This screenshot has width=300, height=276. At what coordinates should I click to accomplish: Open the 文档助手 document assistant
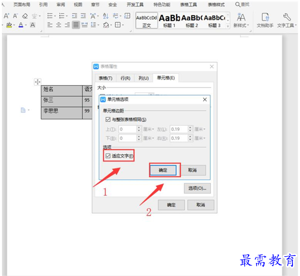click(265, 20)
